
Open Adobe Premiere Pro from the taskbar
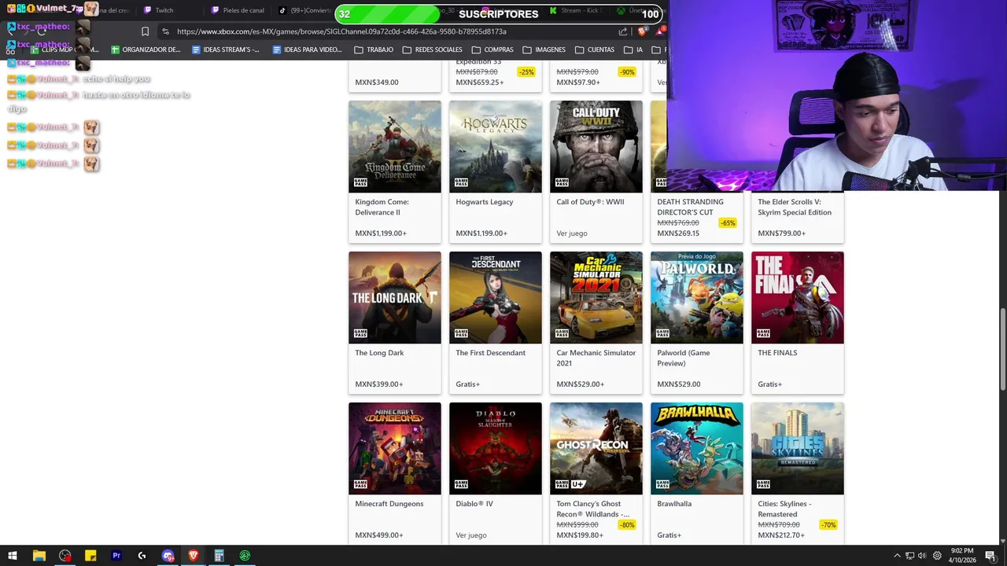coord(116,556)
